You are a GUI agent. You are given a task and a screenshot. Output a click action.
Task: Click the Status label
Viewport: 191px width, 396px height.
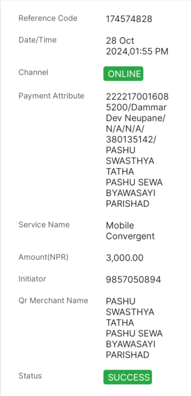pyautogui.click(x=30, y=376)
